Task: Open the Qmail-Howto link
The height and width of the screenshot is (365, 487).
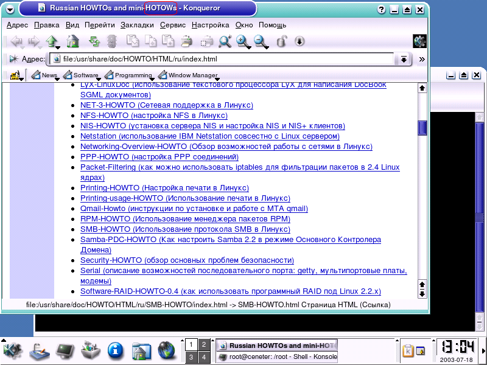Action: tap(194, 209)
